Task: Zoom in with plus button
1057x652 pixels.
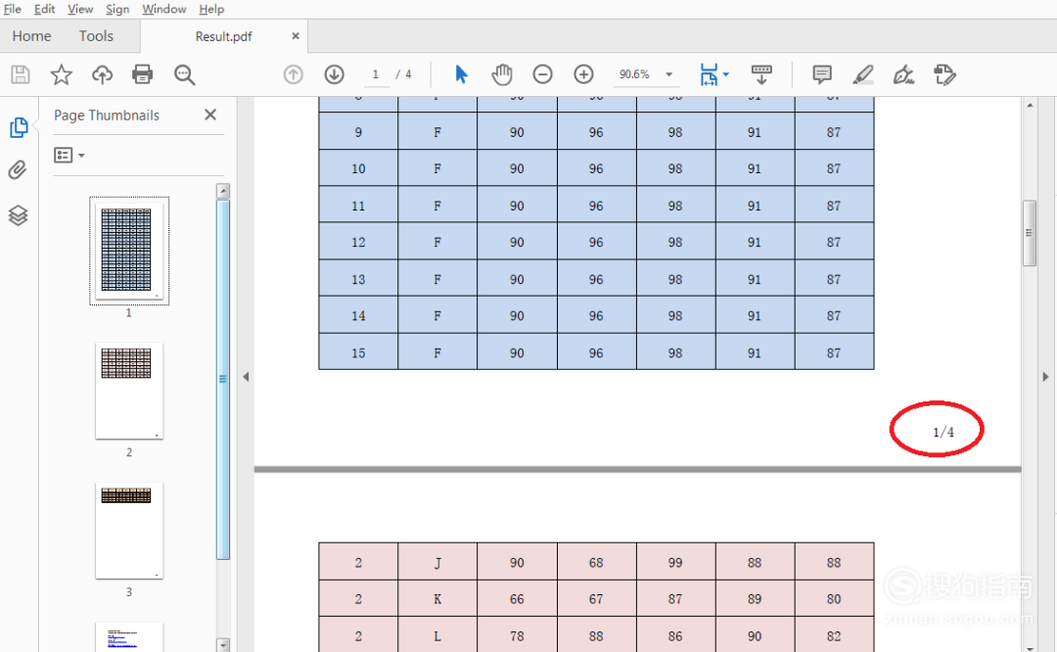Action: 583,74
